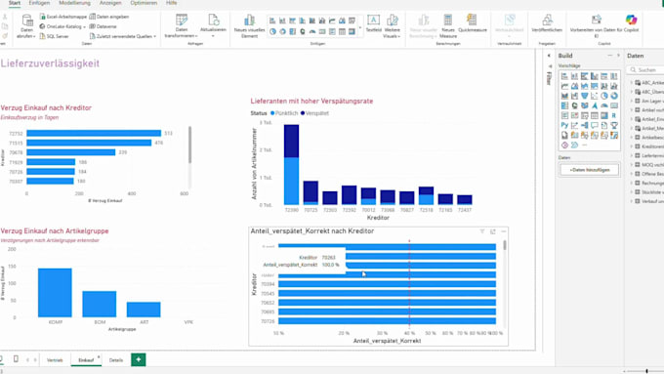Click Dataverse in the ribbon
Screen dimensions: 664x374
[x=103, y=26]
